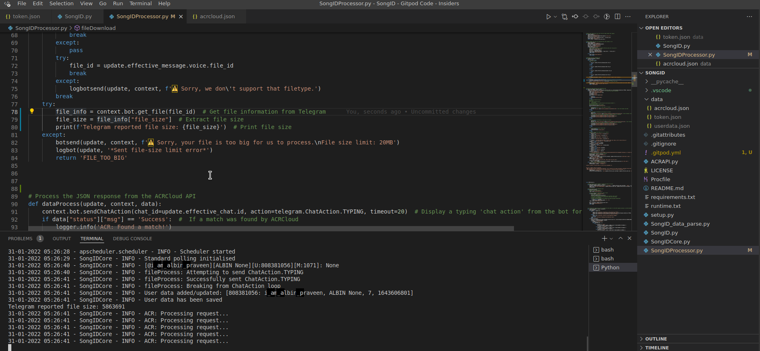Open runtime.txt file
The image size is (760, 351).
[x=666, y=206]
